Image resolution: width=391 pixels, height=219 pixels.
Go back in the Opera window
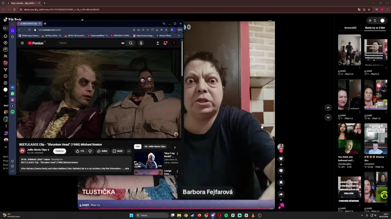[19, 30]
